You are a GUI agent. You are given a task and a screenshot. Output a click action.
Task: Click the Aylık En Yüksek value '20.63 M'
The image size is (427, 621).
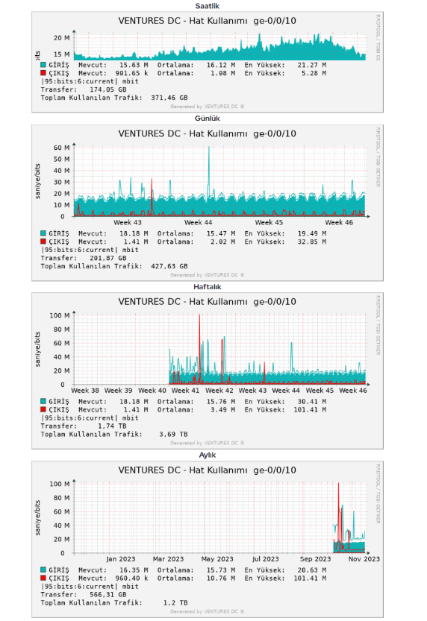(x=312, y=570)
